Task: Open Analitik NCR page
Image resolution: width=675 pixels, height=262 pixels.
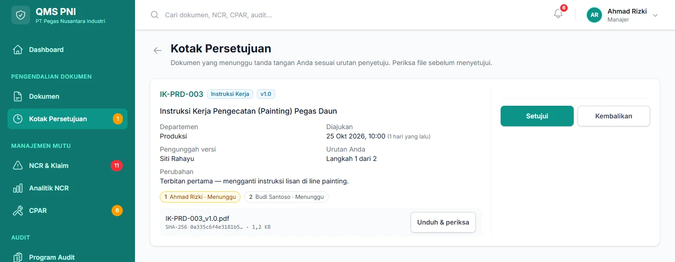Action: (67, 188)
